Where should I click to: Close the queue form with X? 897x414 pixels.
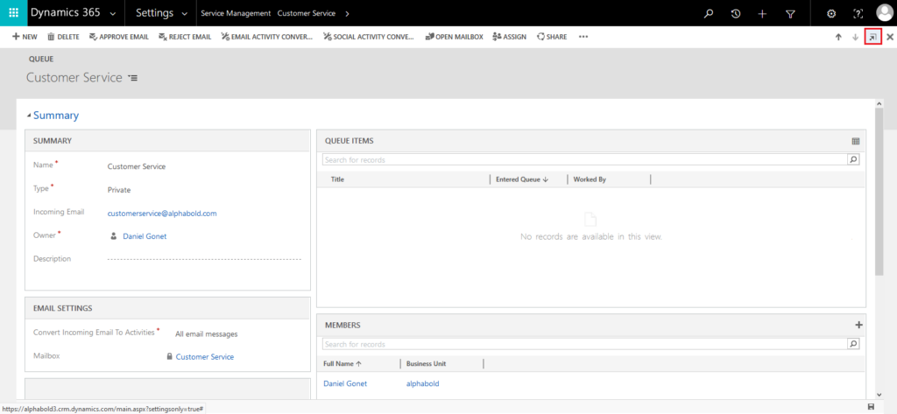[890, 37]
